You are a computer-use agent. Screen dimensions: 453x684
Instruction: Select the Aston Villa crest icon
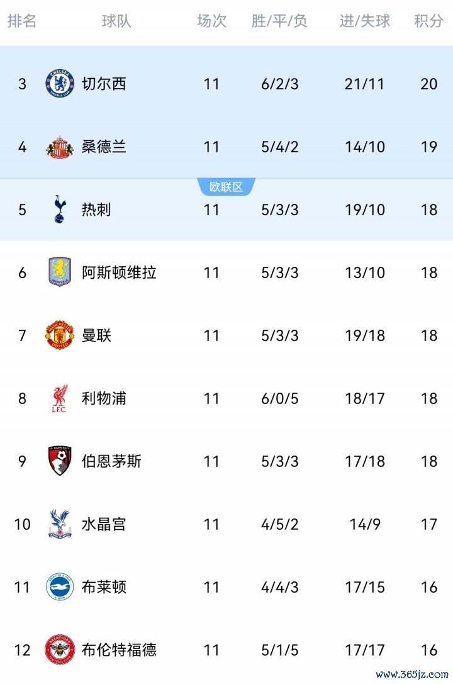(60, 272)
